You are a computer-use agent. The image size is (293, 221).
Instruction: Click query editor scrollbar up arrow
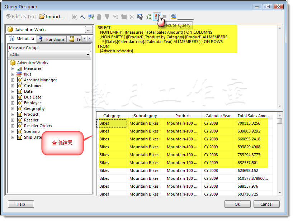(x=280, y=28)
